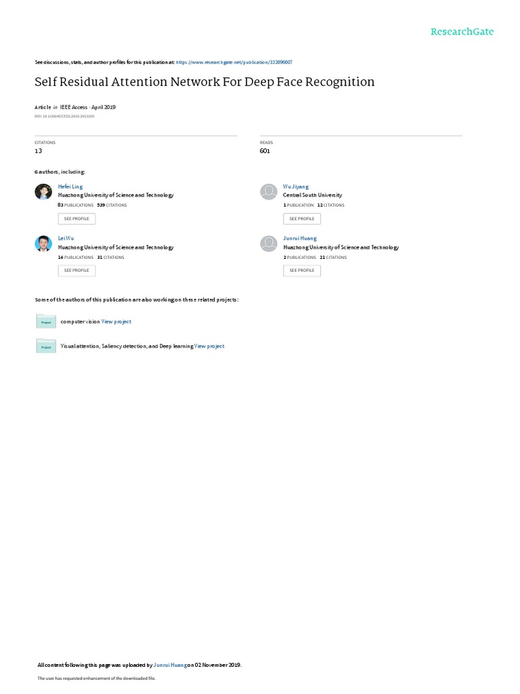Viewport: 520px width, 694px height.
Task: Click See Profile button under Hefei Ling
Action: coord(77,219)
